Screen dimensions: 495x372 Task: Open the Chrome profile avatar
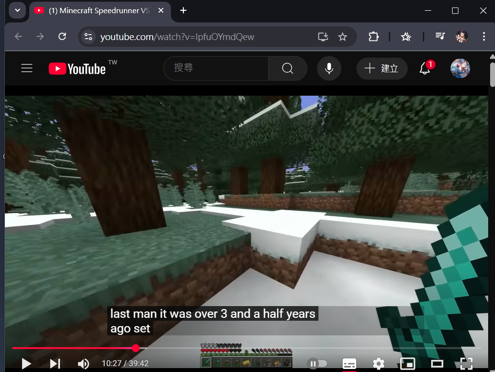tap(461, 37)
